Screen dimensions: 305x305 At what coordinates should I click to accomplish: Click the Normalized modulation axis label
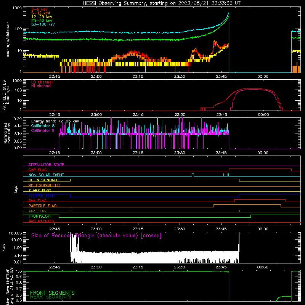(7, 133)
